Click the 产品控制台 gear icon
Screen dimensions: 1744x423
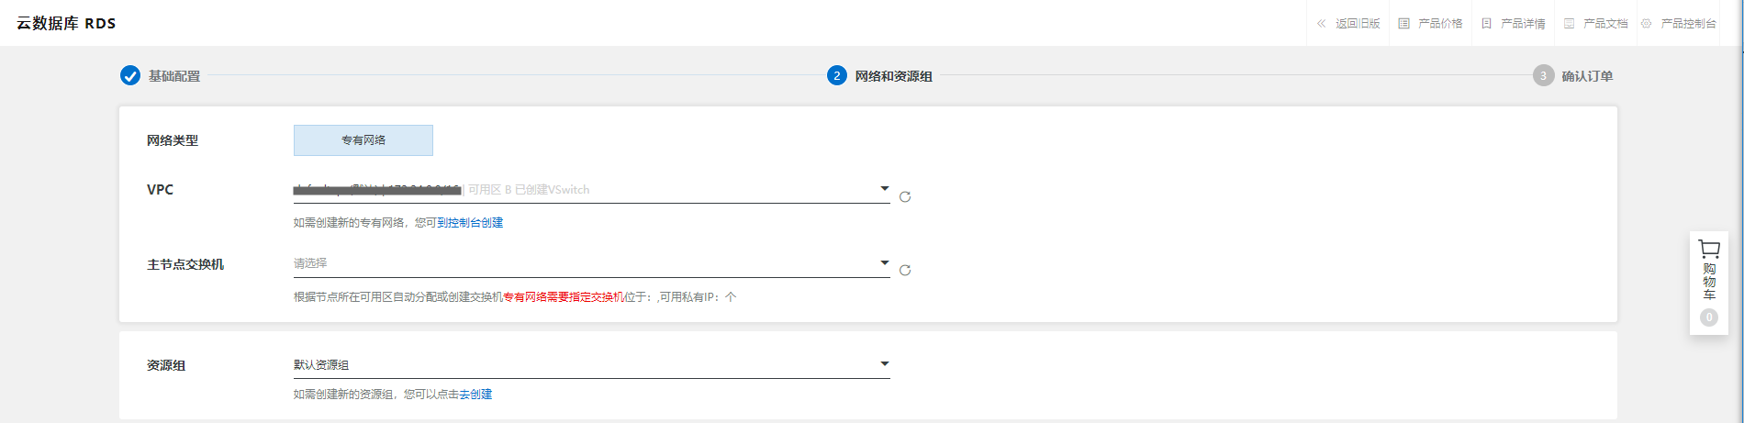point(1646,24)
